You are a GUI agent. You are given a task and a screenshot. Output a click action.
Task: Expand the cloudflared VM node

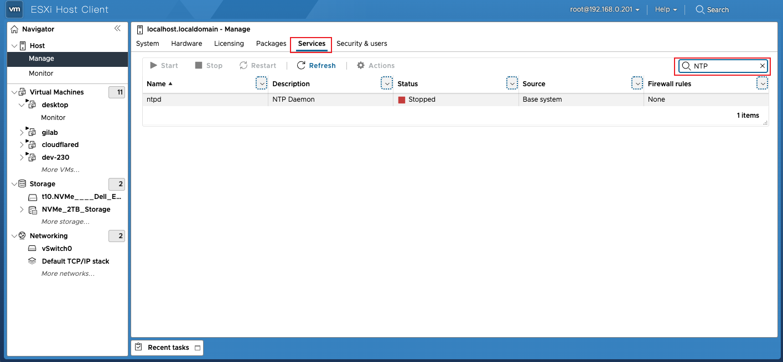(x=22, y=145)
